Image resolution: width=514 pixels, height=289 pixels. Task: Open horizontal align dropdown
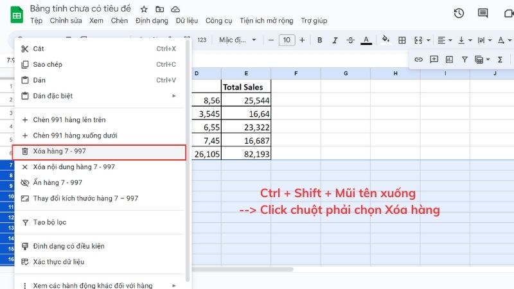pyautogui.click(x=445, y=40)
